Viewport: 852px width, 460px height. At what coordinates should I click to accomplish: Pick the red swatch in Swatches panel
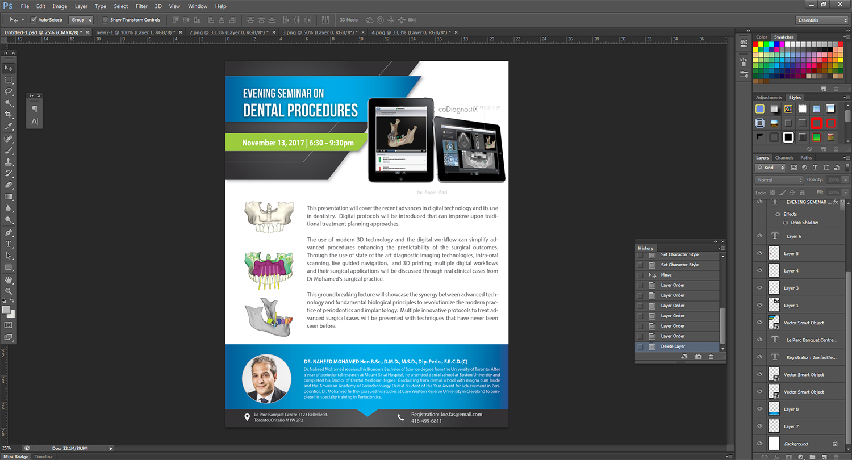point(757,44)
